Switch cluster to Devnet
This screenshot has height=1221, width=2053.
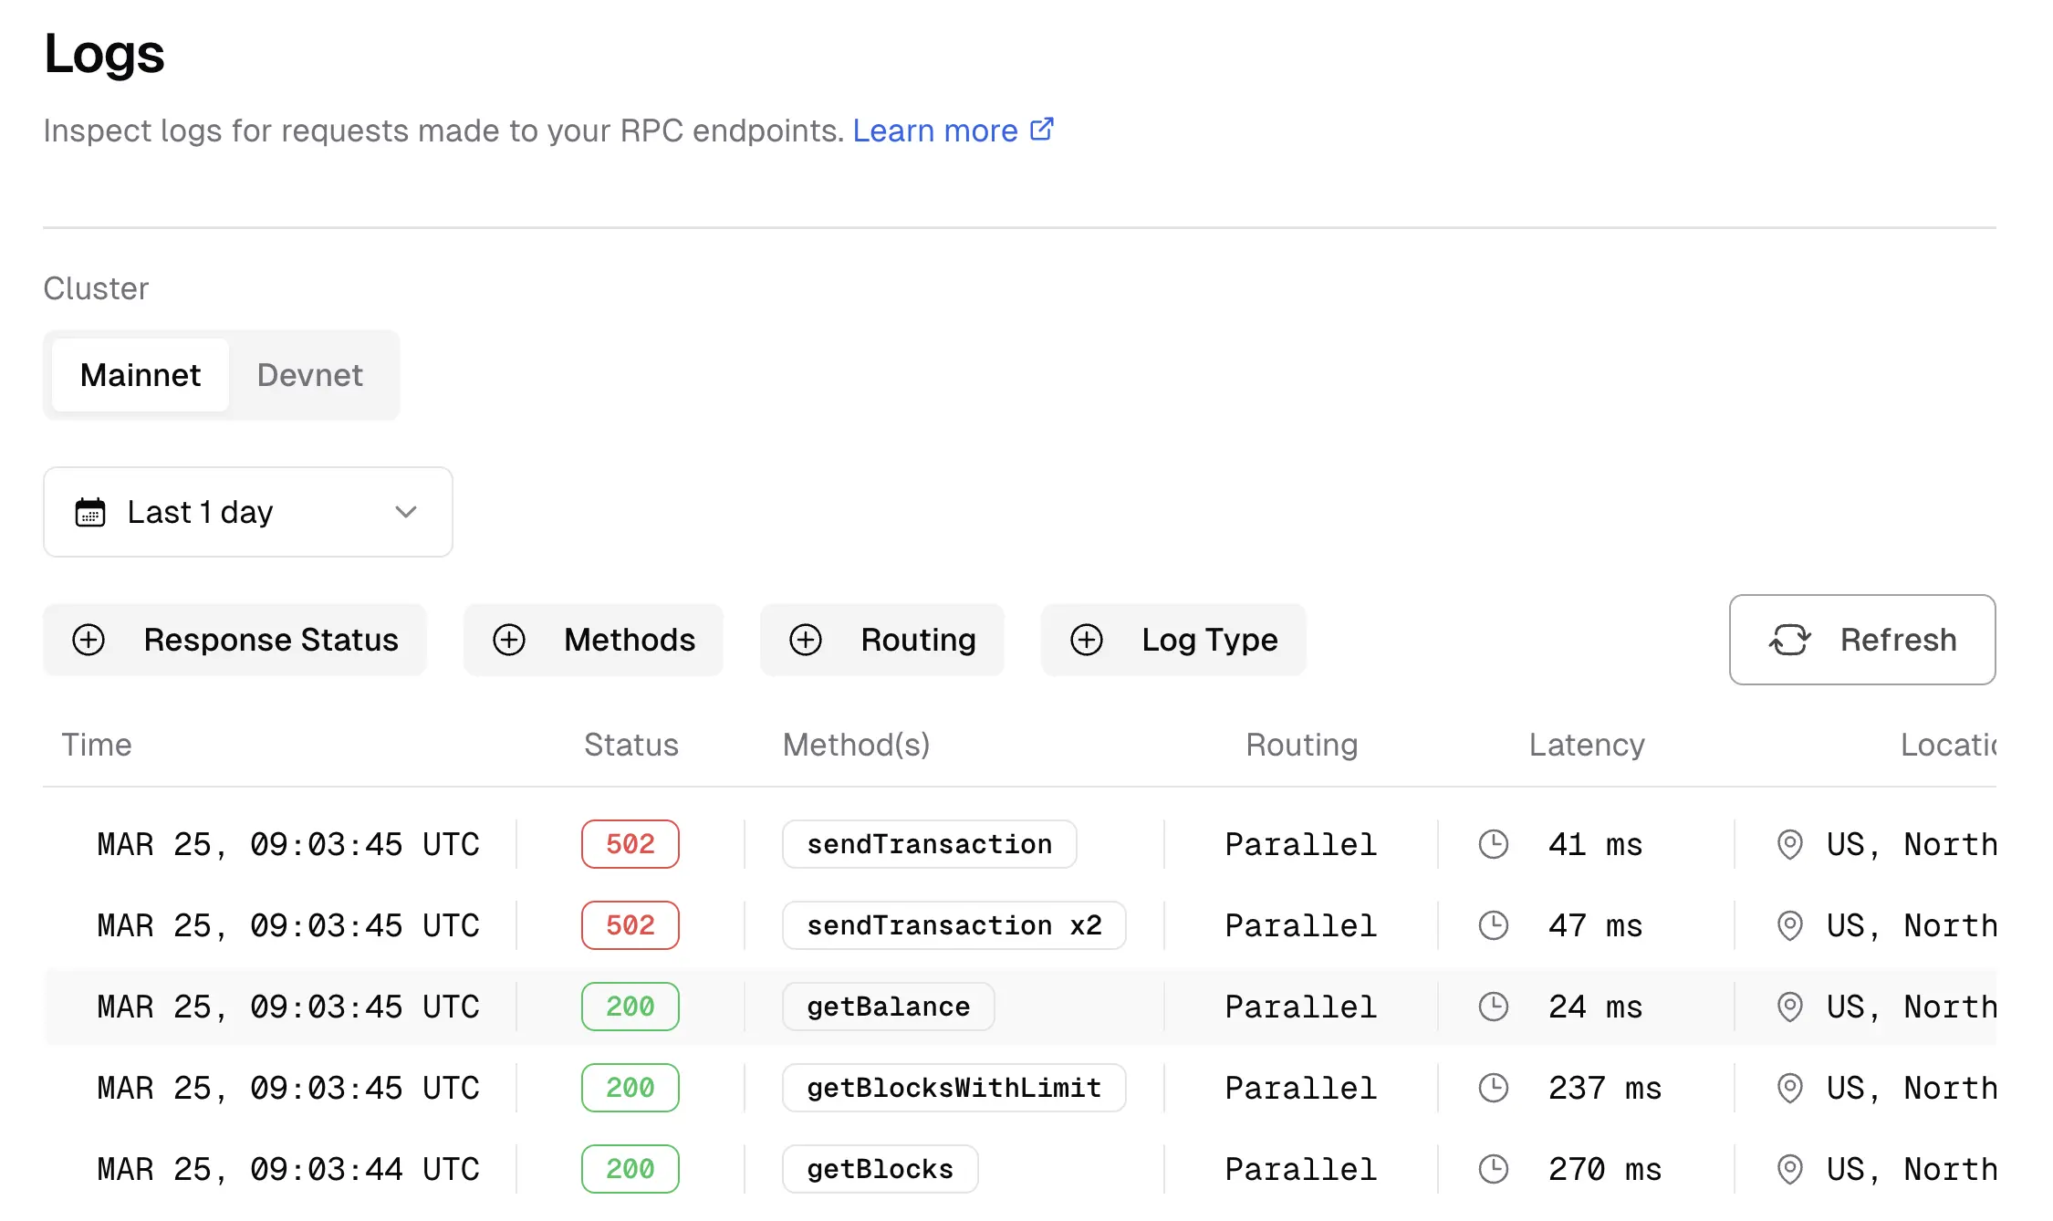click(x=310, y=375)
